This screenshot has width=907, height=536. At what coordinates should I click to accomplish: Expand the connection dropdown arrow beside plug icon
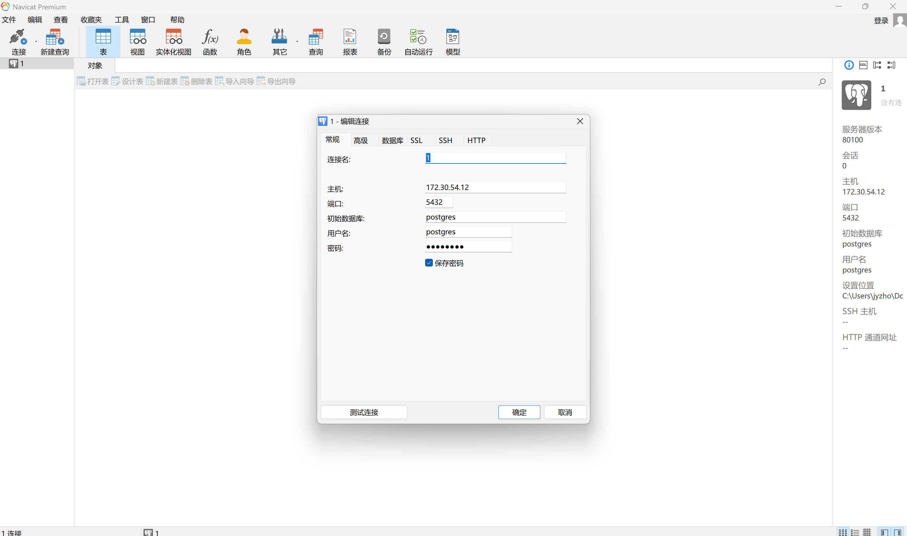(x=36, y=42)
